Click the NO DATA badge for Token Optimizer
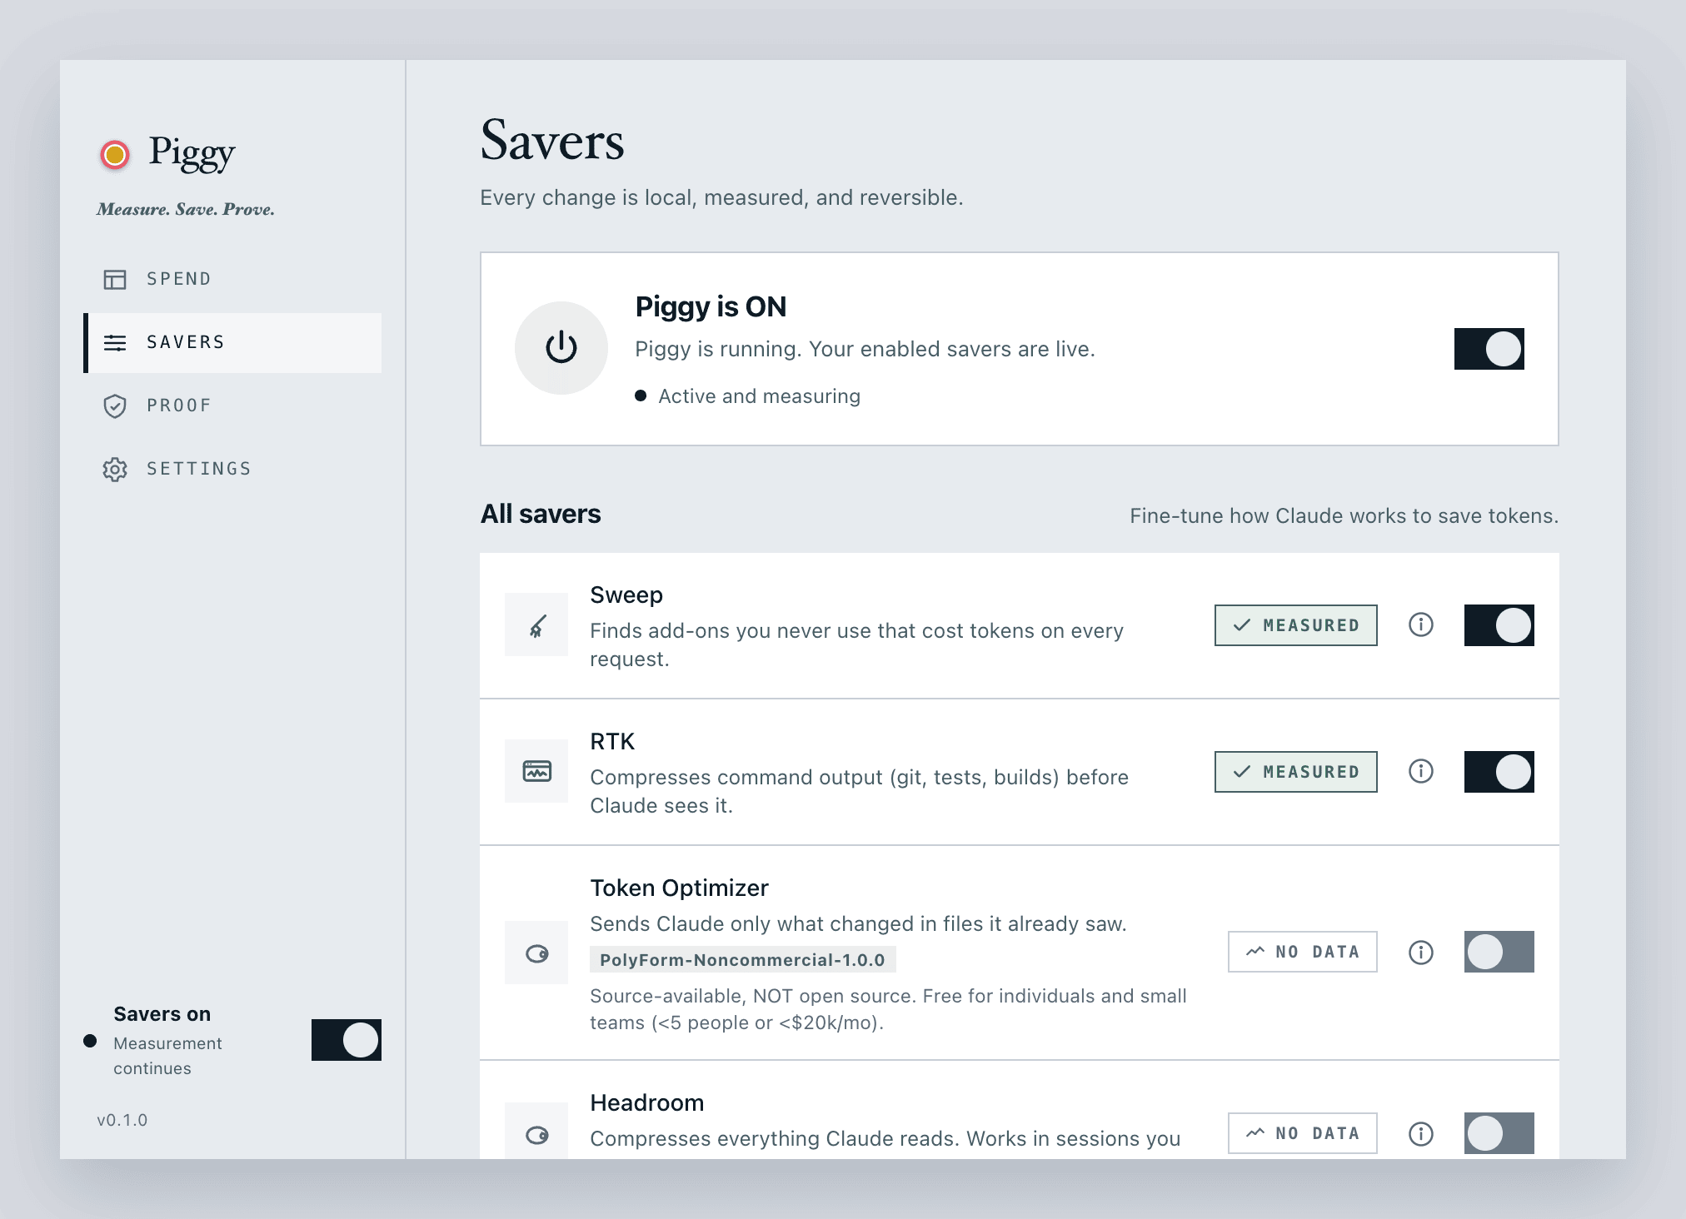This screenshot has width=1686, height=1219. click(x=1303, y=952)
